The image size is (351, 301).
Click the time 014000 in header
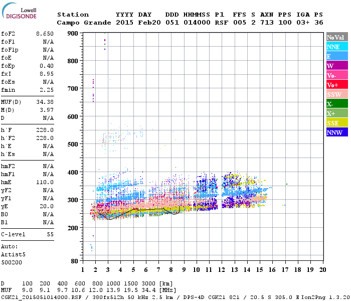(197, 23)
